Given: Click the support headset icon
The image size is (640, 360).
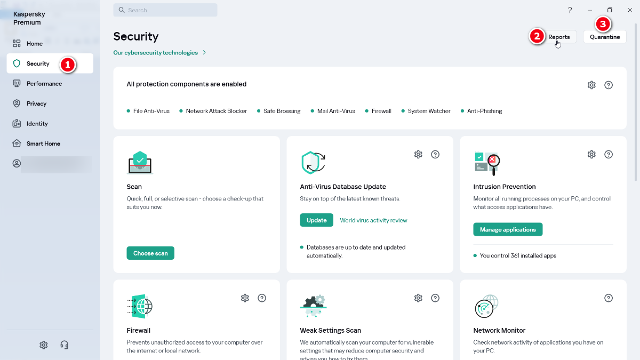Looking at the screenshot, I should click(x=65, y=345).
